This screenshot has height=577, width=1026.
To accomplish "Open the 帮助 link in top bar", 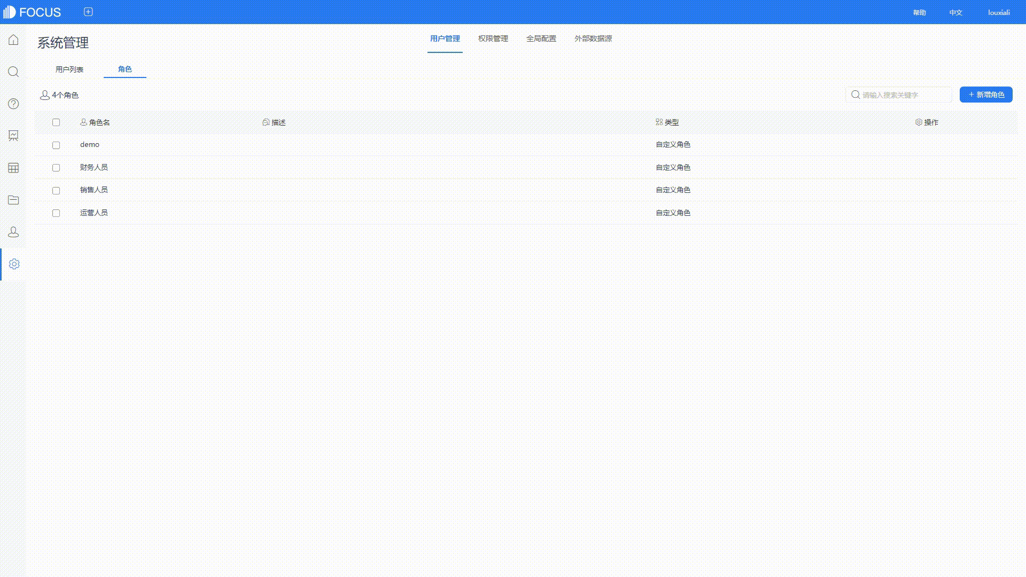I will coord(919,12).
